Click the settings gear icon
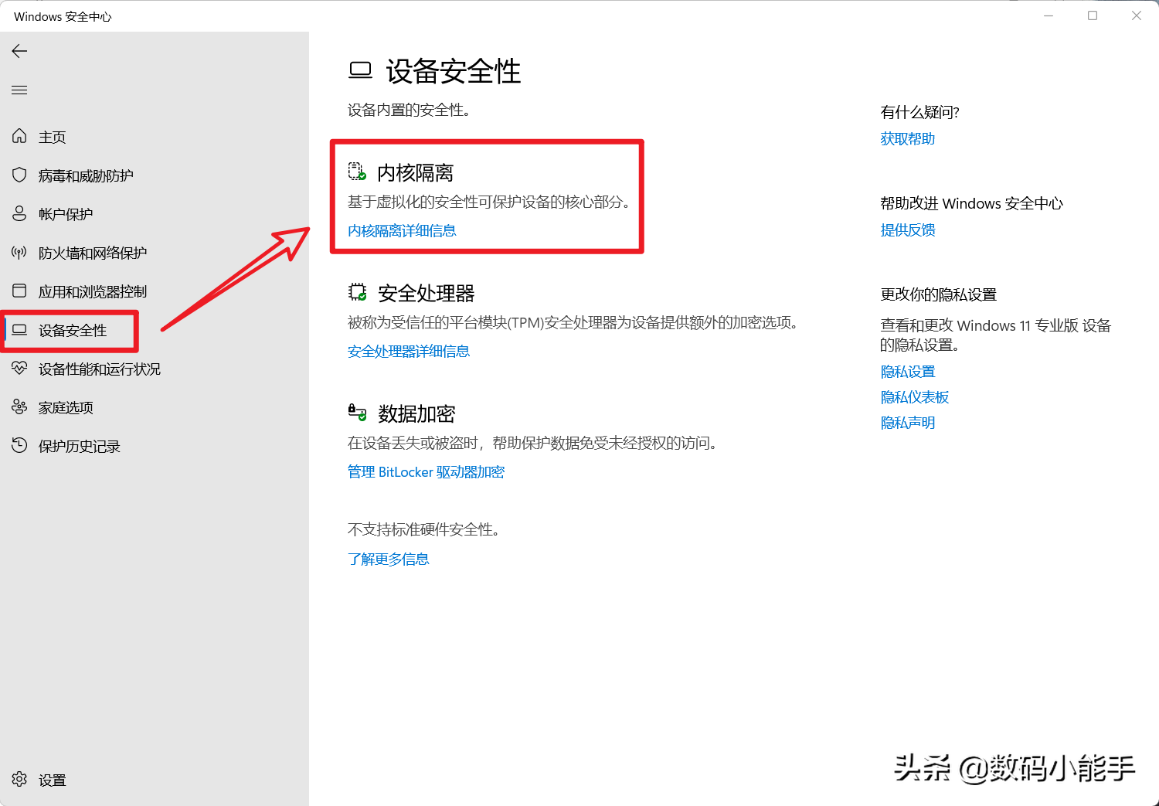The width and height of the screenshot is (1159, 806). (x=19, y=779)
